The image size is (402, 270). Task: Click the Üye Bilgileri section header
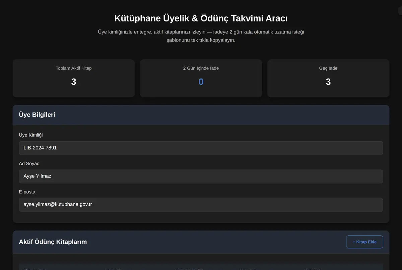(x=201, y=115)
